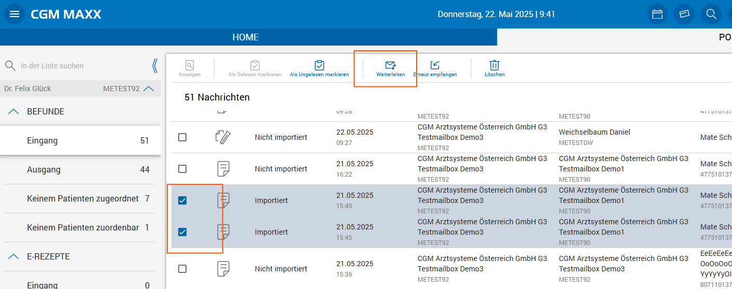The width and height of the screenshot is (732, 289).
Task: Open global search magnifier in header
Action: 711,15
